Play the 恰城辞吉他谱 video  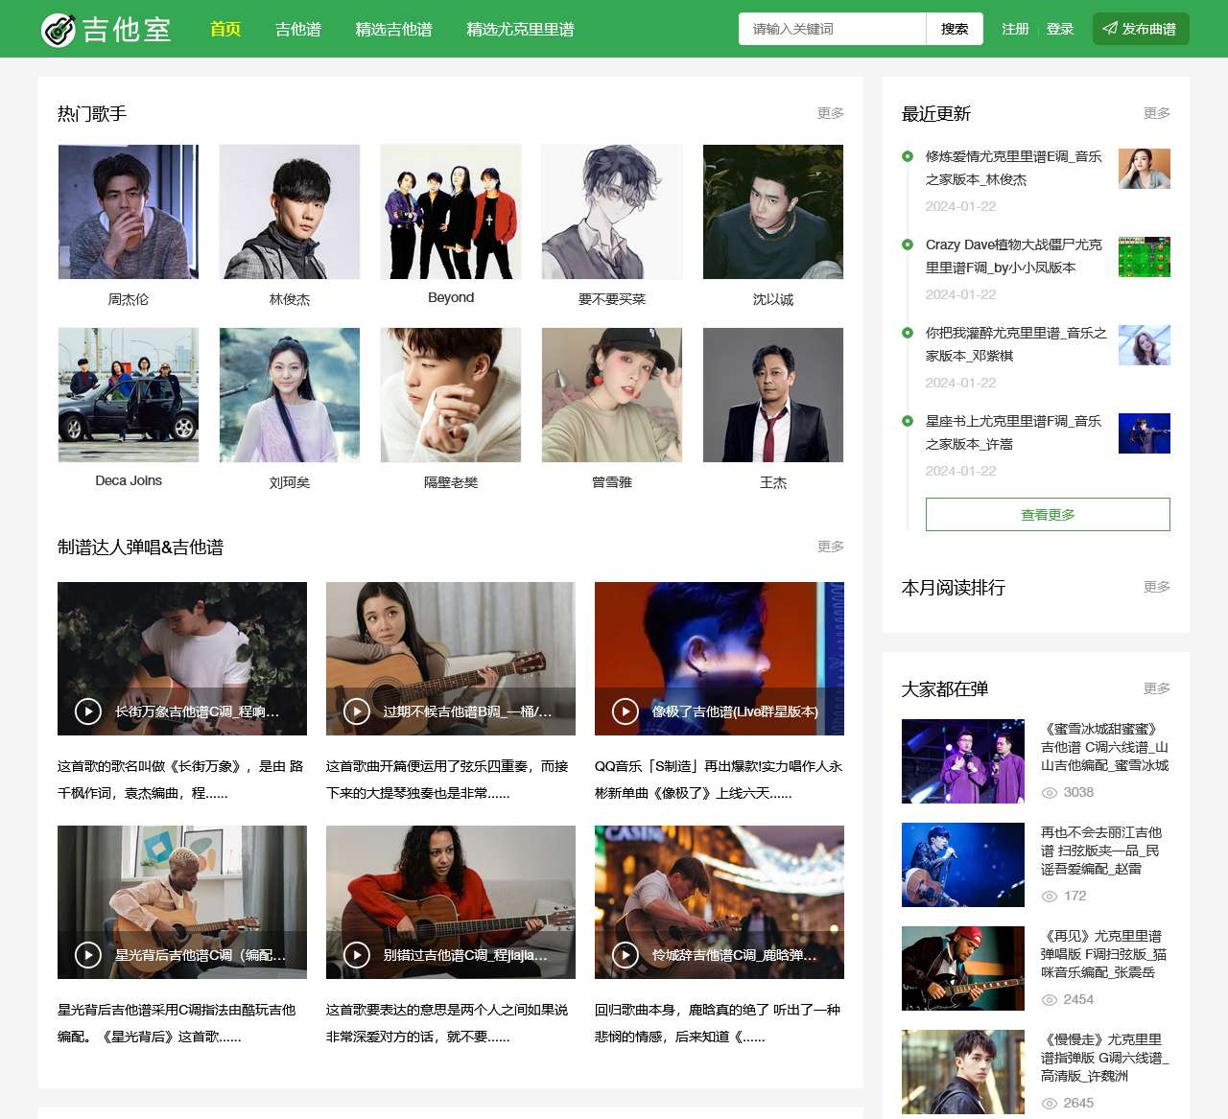tap(626, 955)
